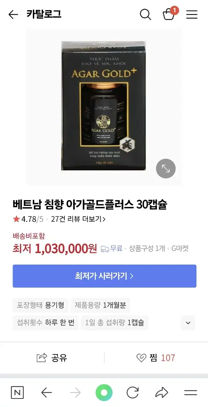
Task: Expand product attributes with chevron
Action: point(188,323)
